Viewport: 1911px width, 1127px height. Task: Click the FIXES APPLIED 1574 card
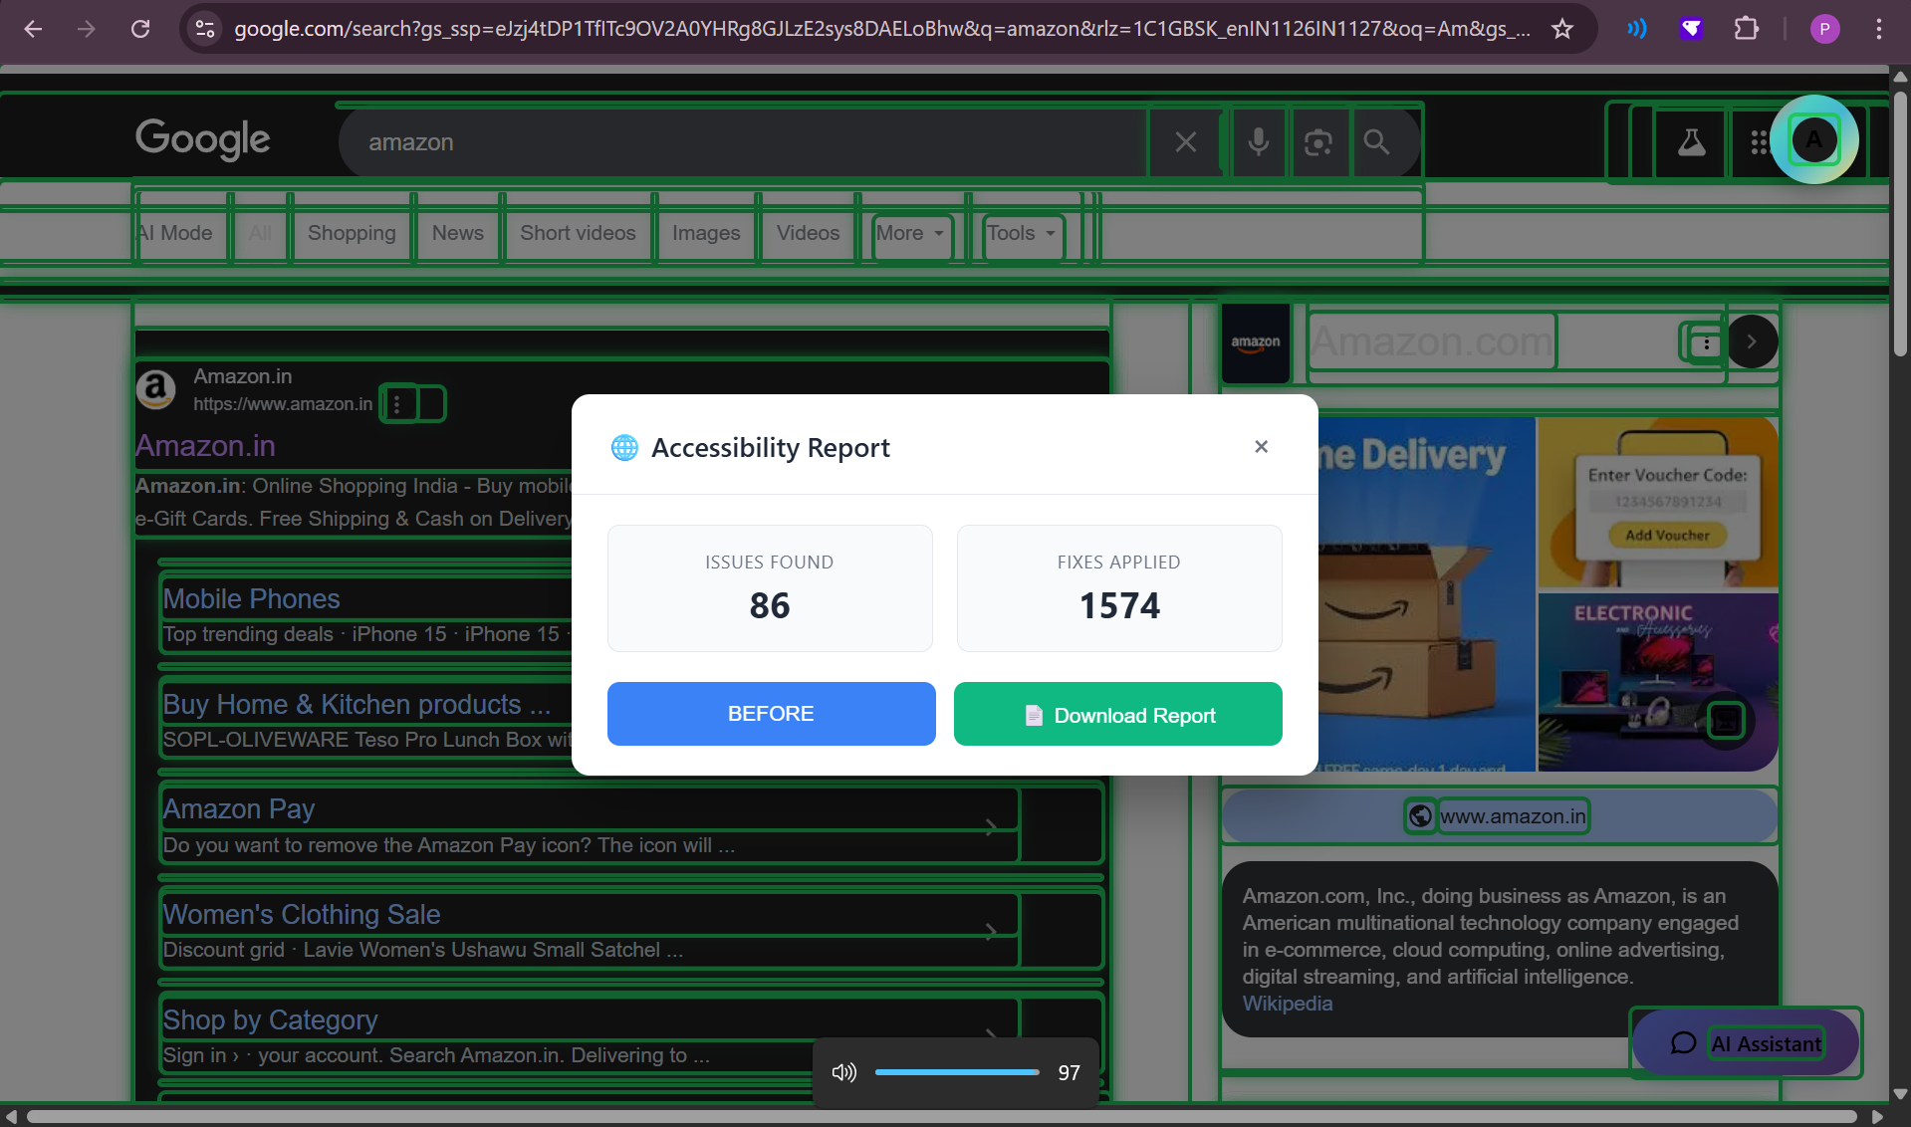pyautogui.click(x=1119, y=588)
